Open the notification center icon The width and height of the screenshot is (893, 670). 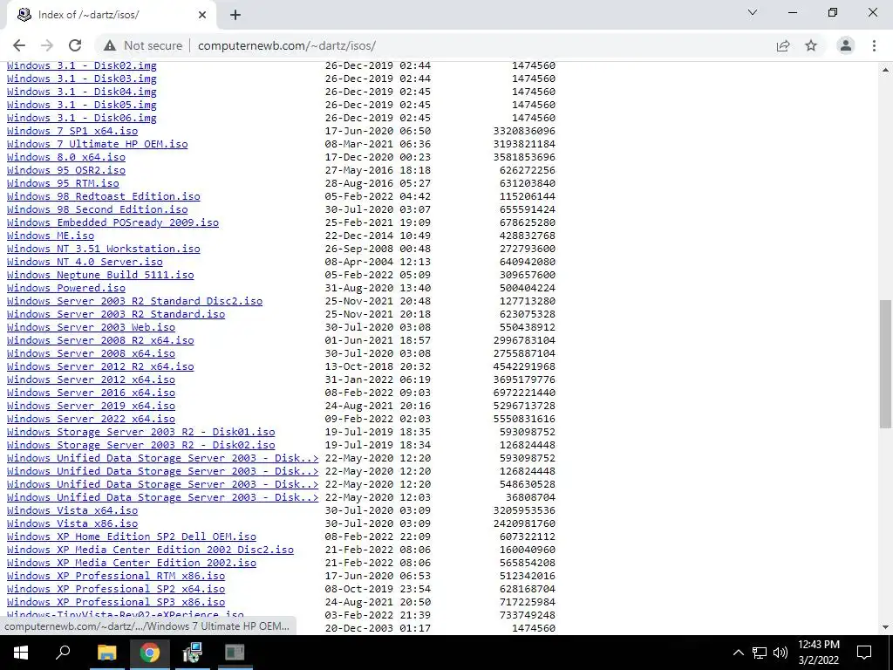864,653
